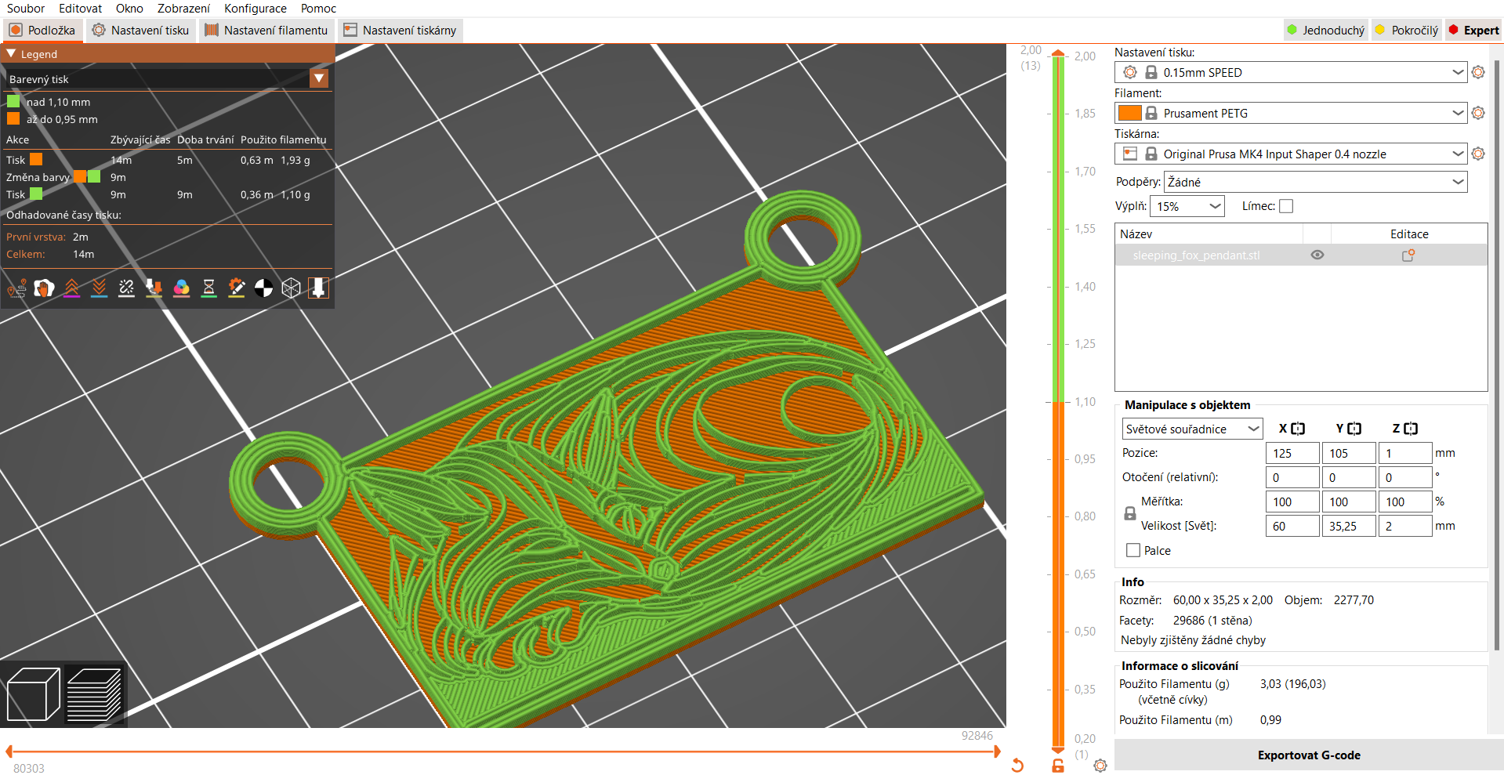Toggle print pauses hourglass icon

(x=208, y=288)
